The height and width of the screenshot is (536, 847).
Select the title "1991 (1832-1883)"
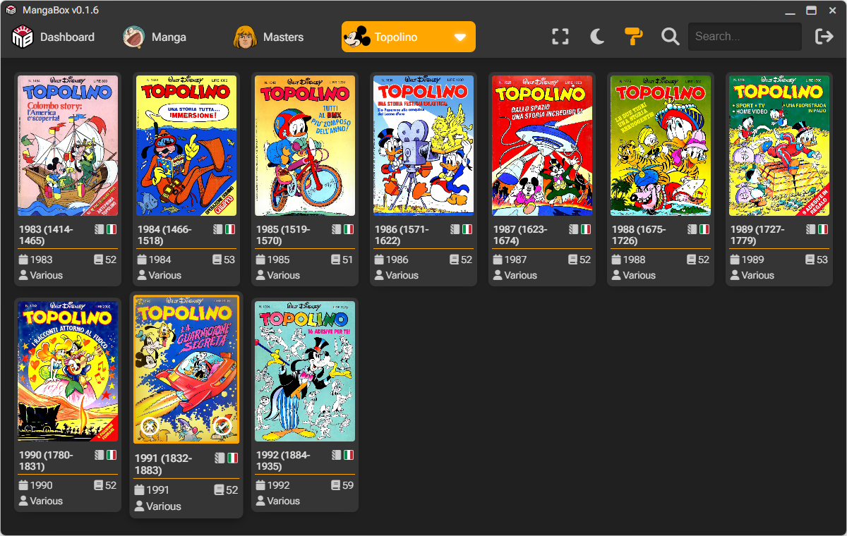(x=164, y=464)
